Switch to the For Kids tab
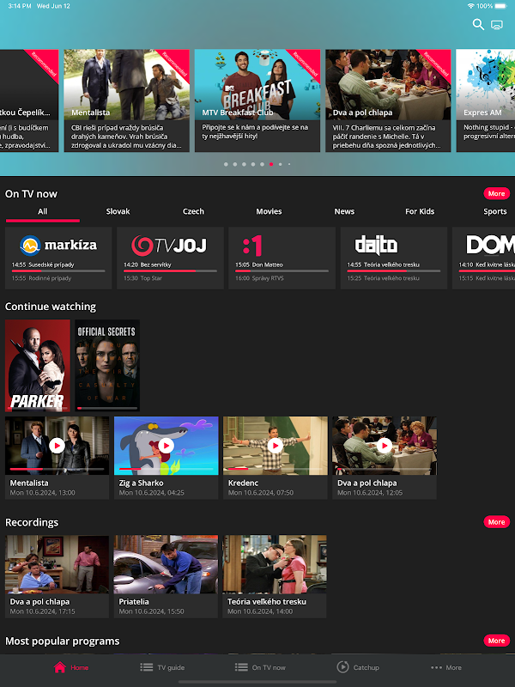 (420, 211)
